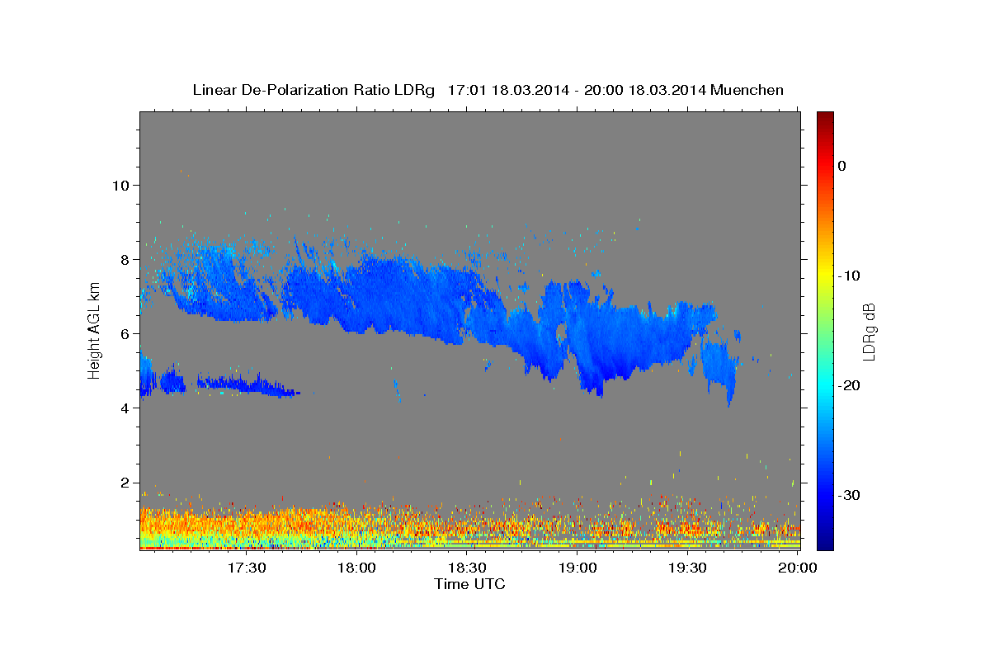
Task: Click the start date '17:01 18.03.2014' in title
Action: tap(507, 90)
